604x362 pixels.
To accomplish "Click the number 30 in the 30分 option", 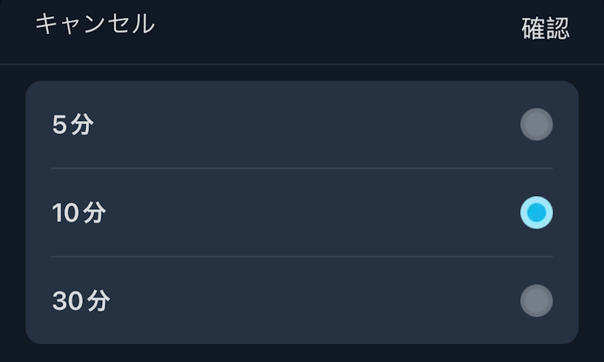I will tap(67, 302).
